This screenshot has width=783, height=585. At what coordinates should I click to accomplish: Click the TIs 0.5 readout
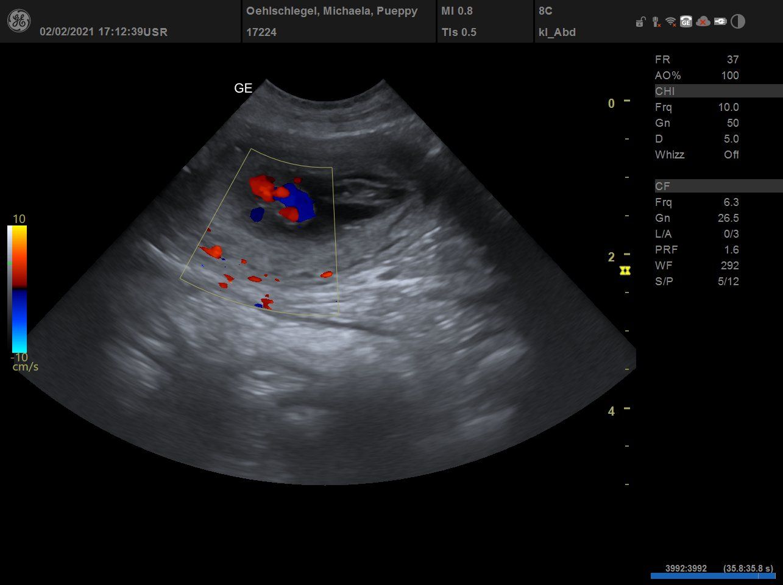click(459, 32)
